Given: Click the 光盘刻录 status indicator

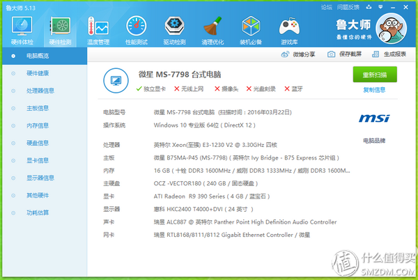Looking at the screenshot, I should click(261, 89).
